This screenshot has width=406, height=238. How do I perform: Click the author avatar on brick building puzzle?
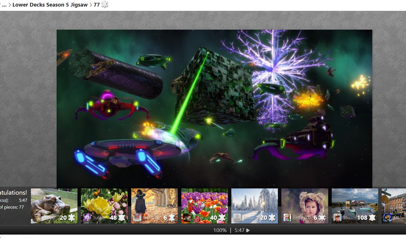tap(388, 218)
